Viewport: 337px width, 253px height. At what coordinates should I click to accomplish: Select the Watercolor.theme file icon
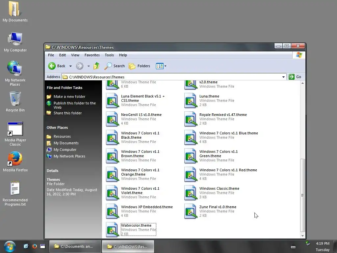(x=113, y=230)
